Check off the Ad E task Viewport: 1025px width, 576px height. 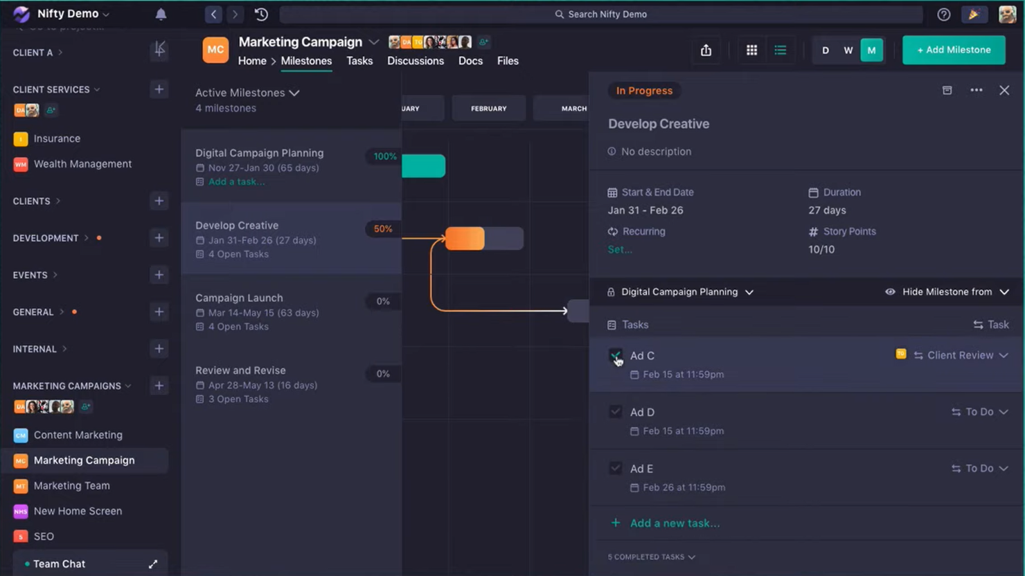click(x=615, y=469)
